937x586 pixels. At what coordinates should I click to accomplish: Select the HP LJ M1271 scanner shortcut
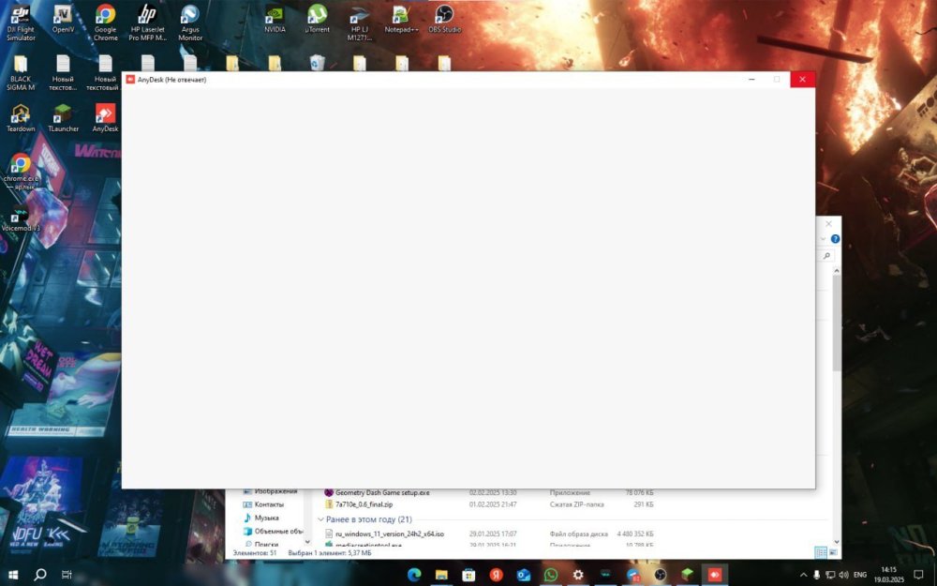(359, 23)
